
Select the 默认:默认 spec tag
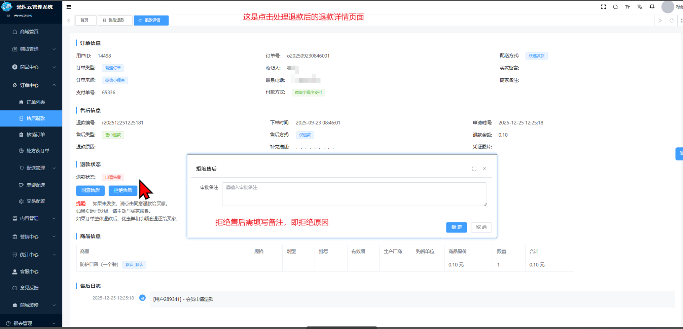coord(134,265)
